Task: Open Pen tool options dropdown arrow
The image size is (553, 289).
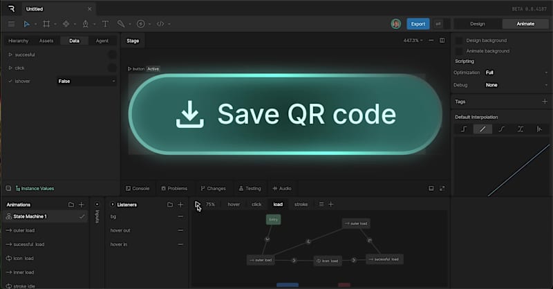Action: click(95, 24)
